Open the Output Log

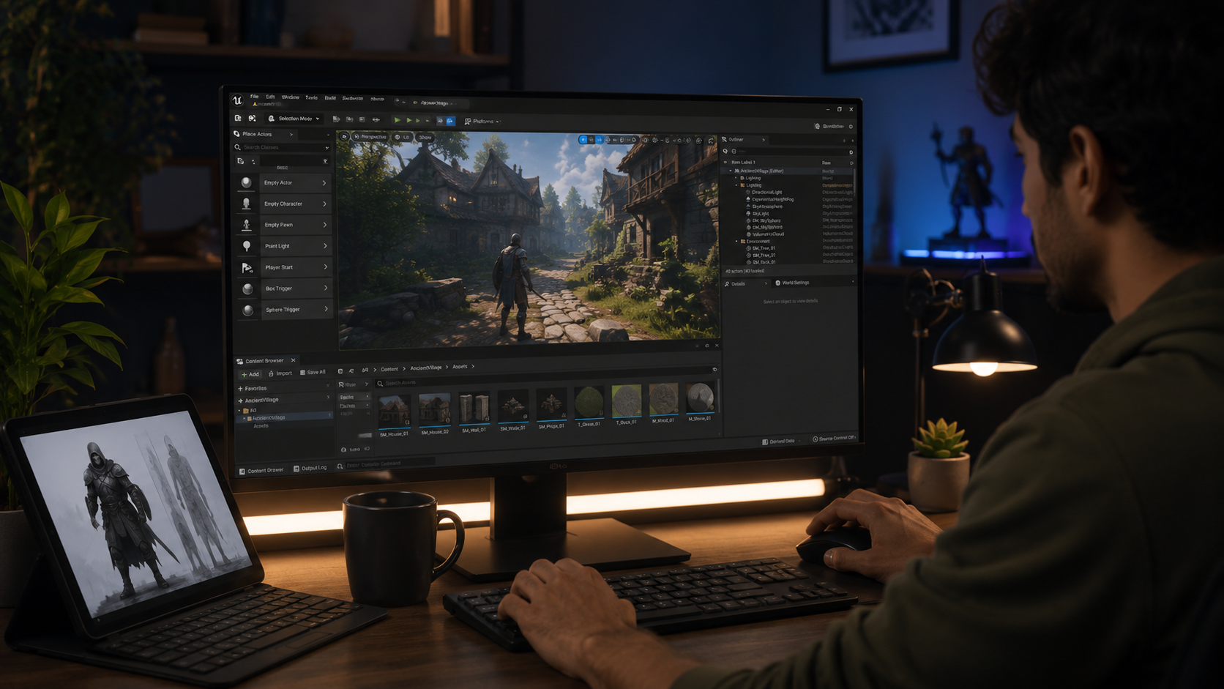point(310,468)
